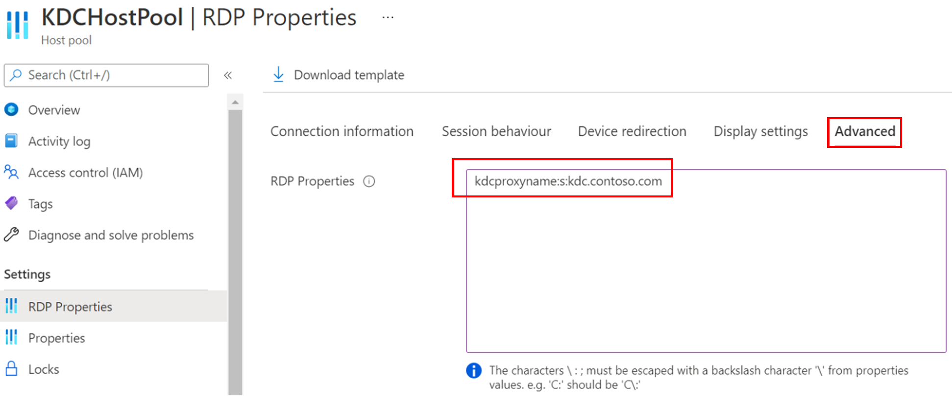Click the purple Tags icon
The height and width of the screenshot is (410, 952).
(x=11, y=203)
